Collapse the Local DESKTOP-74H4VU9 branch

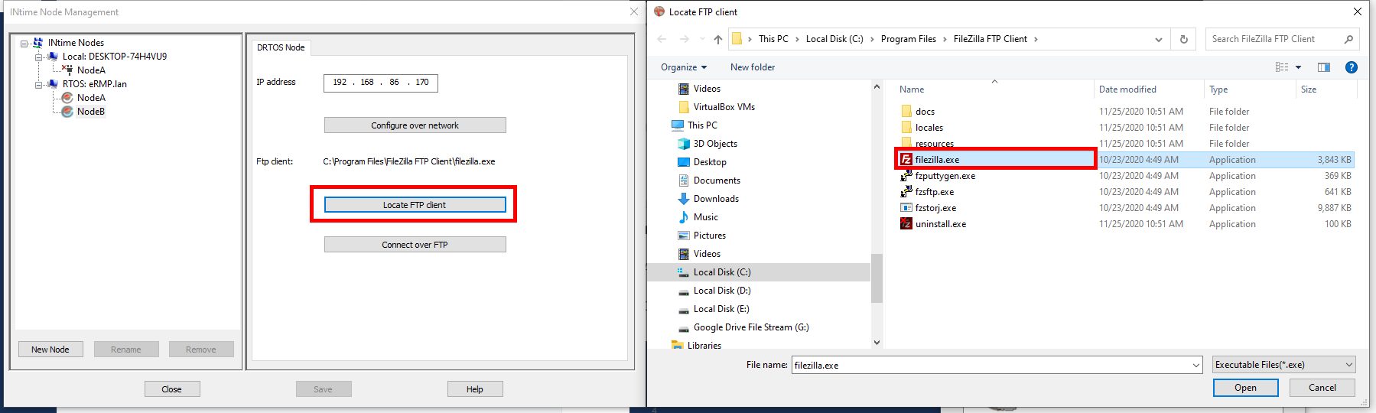[38, 57]
